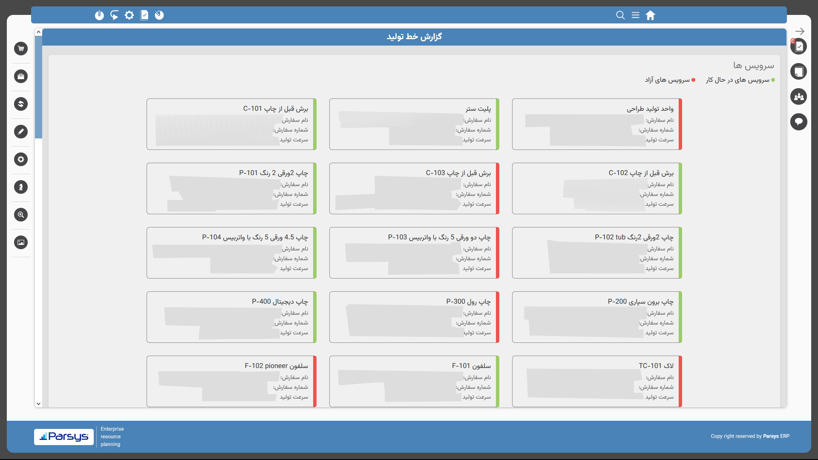This screenshot has height=460, width=818.
Task: Open settings gear in top toolbar
Action: pyautogui.click(x=129, y=15)
